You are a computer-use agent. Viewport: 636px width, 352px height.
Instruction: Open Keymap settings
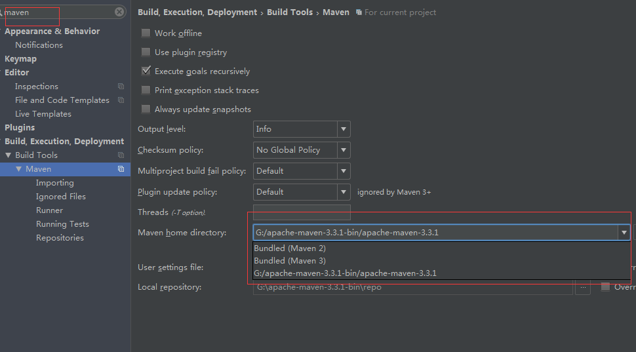(x=21, y=59)
